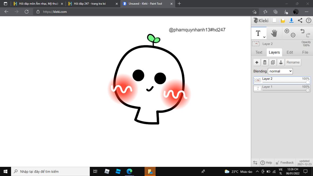The image size is (313, 176).
Task: Undo the last action
Action: tap(302, 31)
